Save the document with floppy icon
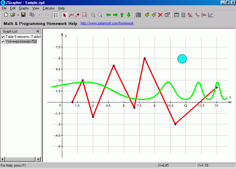This screenshot has height=169, width=236. click(23, 15)
